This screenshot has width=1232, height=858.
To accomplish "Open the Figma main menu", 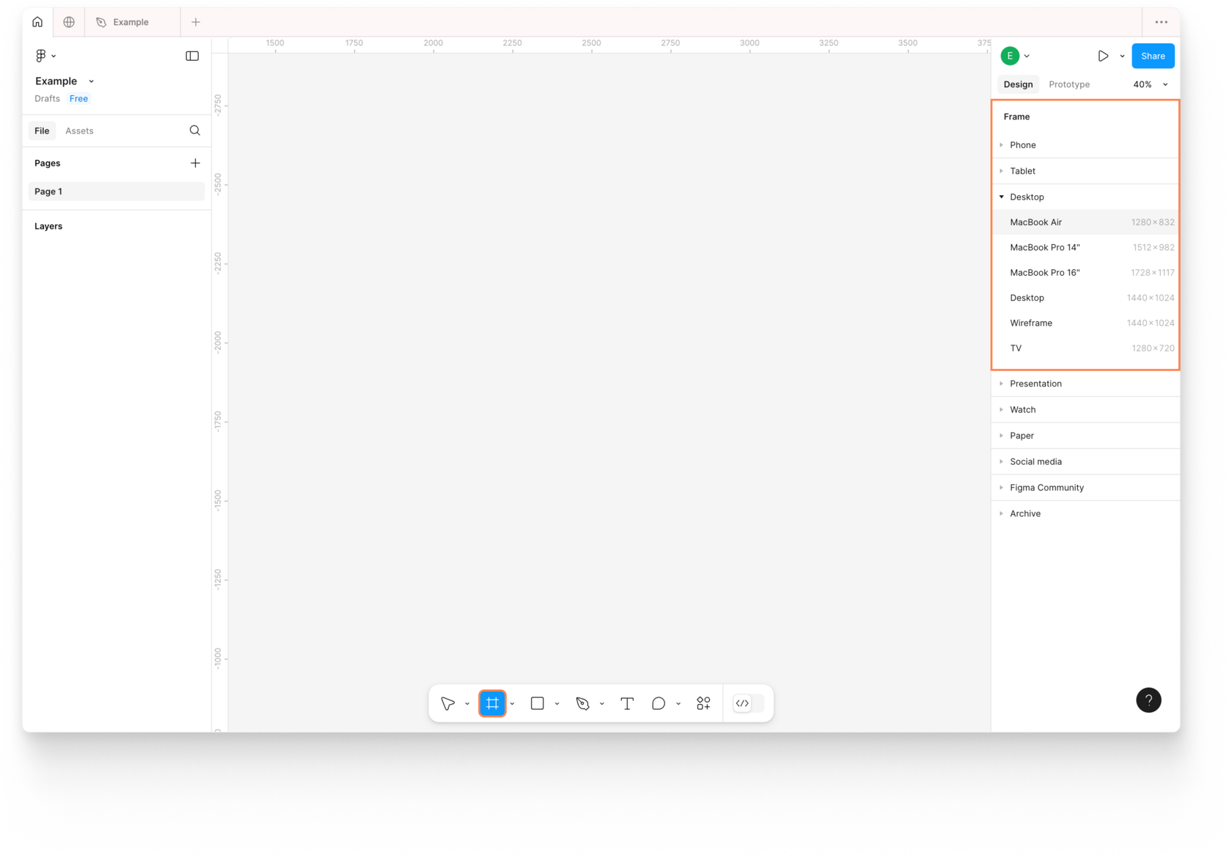I will (45, 56).
